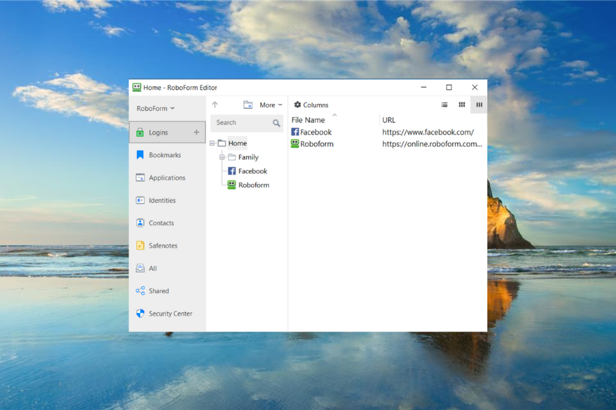Screen dimensions: 616x410
Task: Click the magnifier icon in the search box
Action: 277,123
